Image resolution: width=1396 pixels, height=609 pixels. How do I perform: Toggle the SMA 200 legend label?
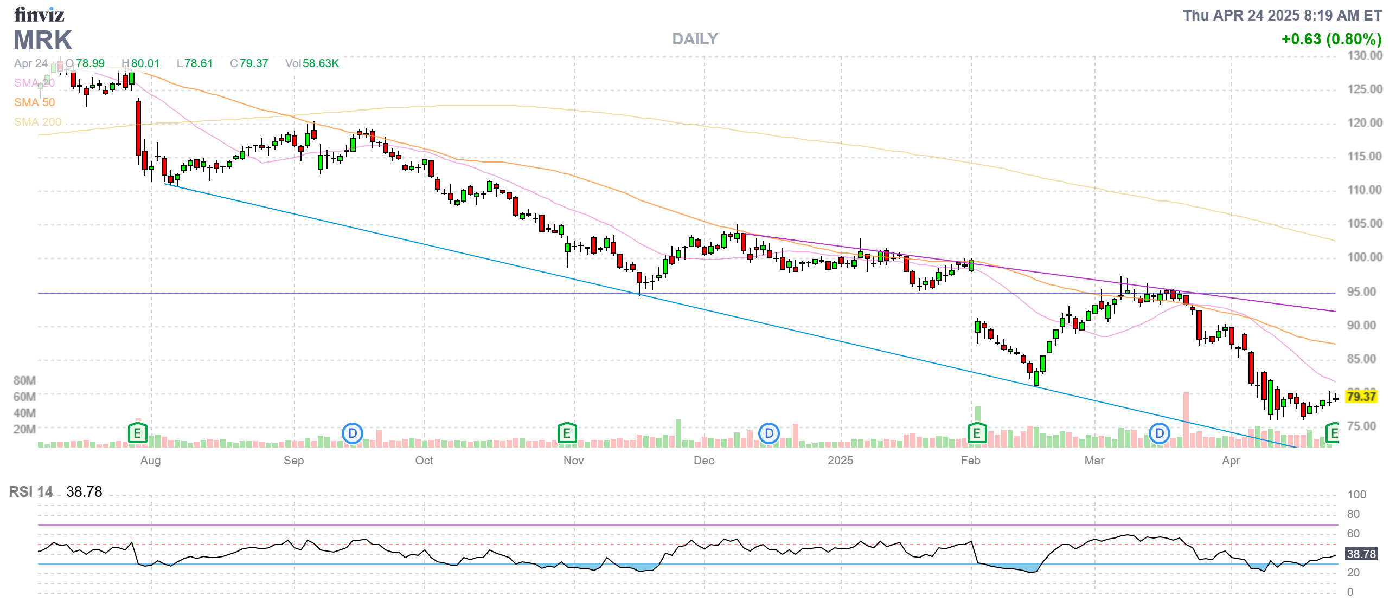click(37, 122)
